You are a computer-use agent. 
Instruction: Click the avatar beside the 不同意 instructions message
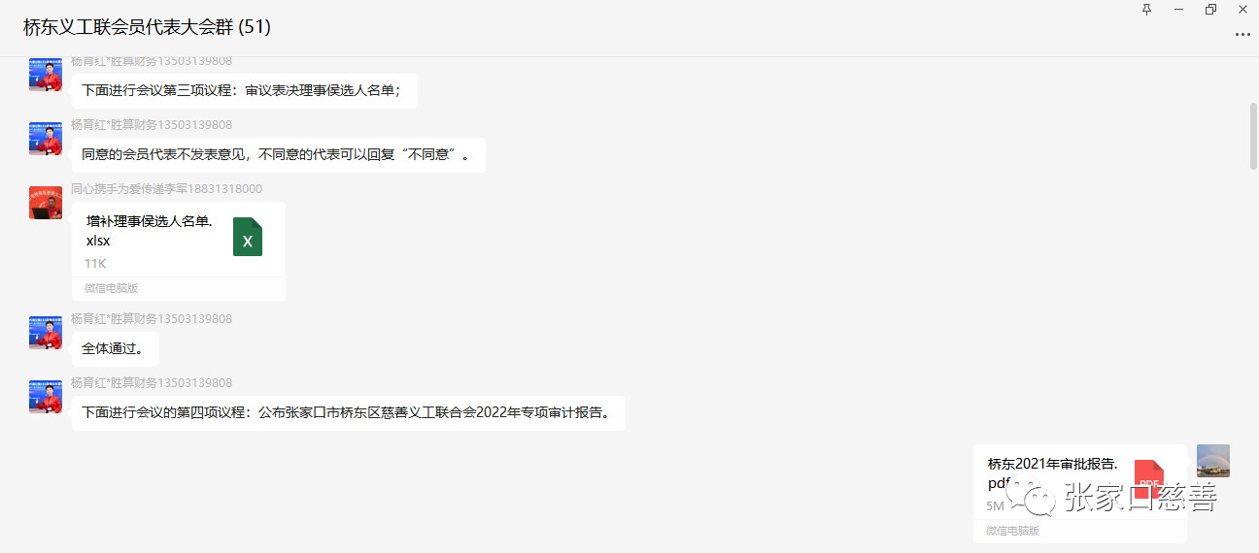point(46,139)
